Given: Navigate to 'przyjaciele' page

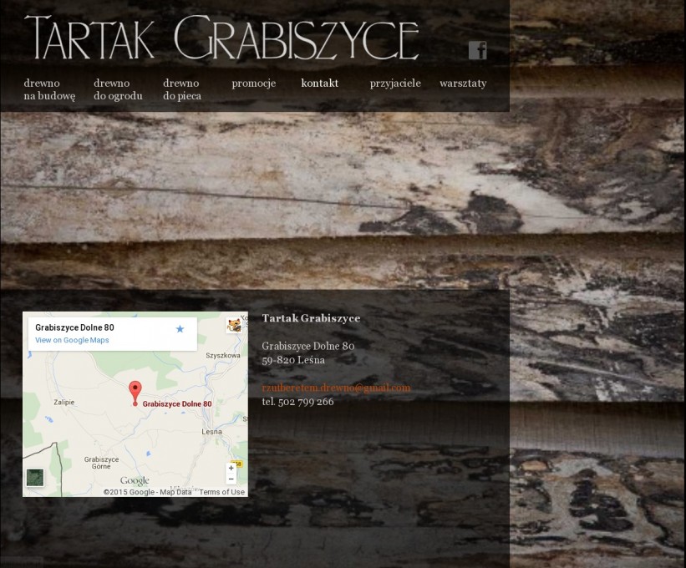Looking at the screenshot, I should (x=395, y=84).
